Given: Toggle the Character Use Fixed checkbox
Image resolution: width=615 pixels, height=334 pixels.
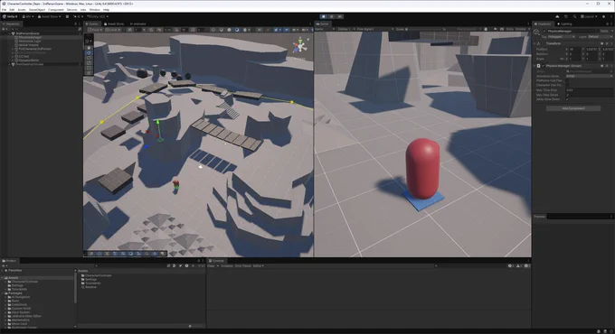Looking at the screenshot, I should pyautogui.click(x=568, y=86).
